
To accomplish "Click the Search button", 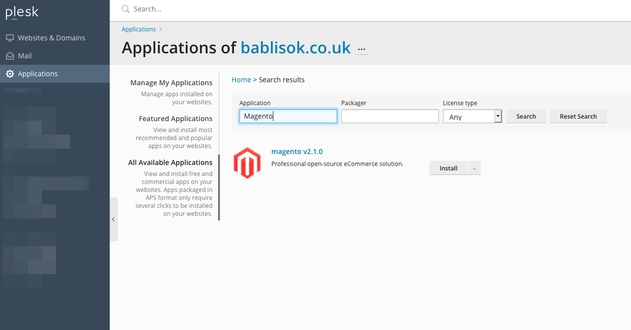I will (526, 116).
